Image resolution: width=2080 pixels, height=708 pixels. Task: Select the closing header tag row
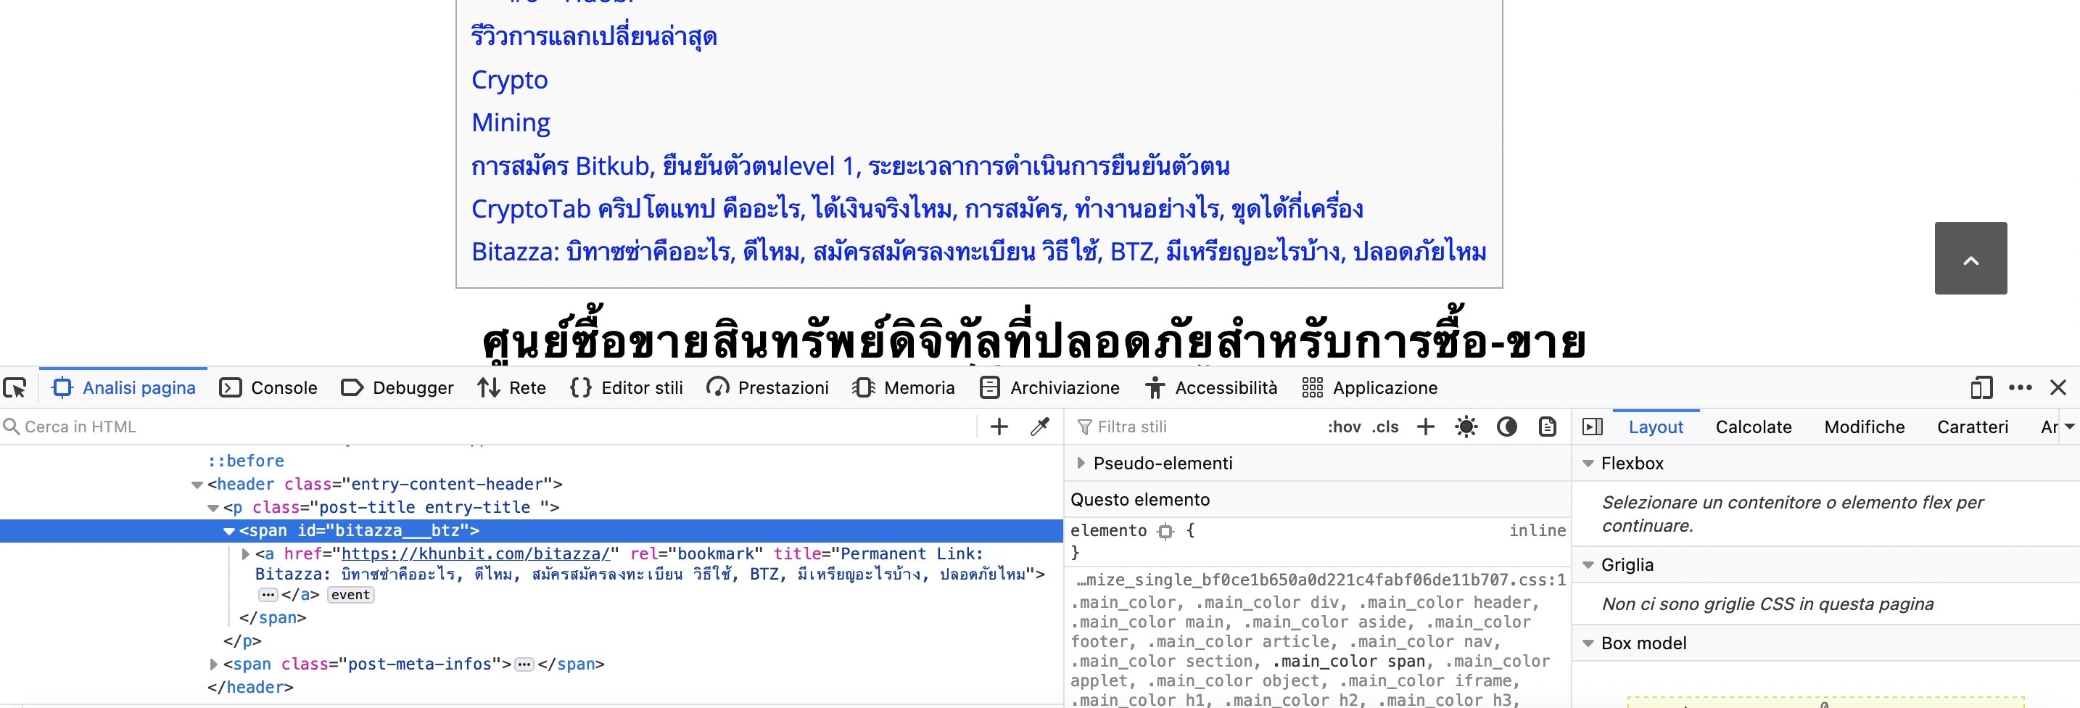[x=250, y=688]
